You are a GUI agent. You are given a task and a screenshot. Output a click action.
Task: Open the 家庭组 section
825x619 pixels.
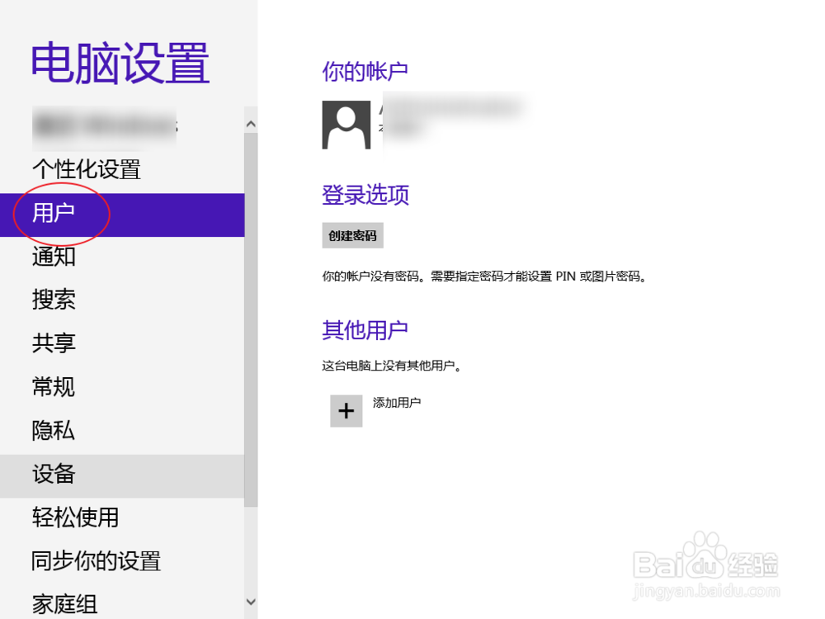(122, 603)
